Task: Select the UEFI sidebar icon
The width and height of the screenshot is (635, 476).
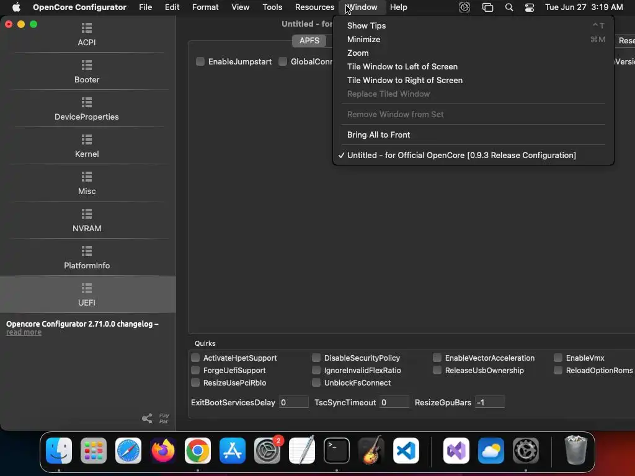Action: coord(87,288)
